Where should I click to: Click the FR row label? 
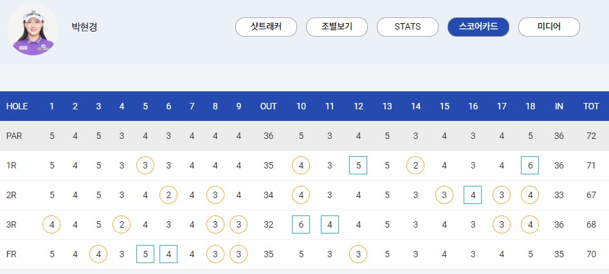pos(11,254)
